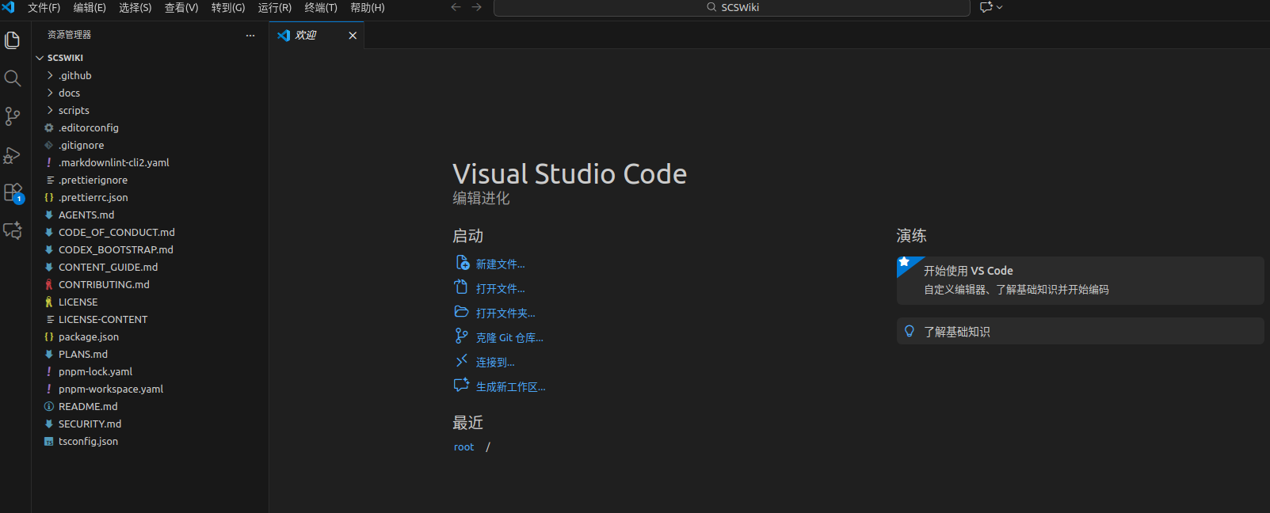Open the 转到(G) menu
Viewport: 1270px width, 513px height.
(228, 7)
